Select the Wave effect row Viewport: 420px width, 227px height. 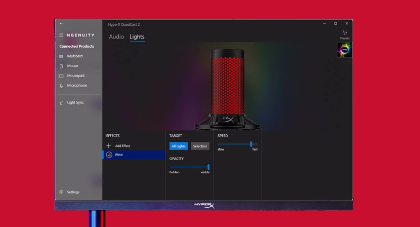(x=134, y=155)
